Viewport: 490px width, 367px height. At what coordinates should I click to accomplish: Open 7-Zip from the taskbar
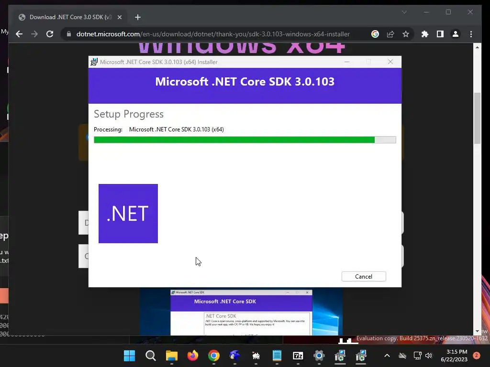tap(298, 356)
